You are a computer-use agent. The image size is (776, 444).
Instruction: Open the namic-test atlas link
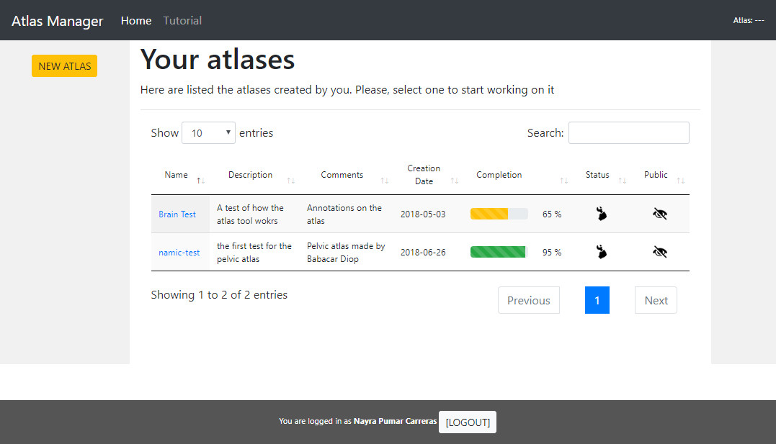click(179, 253)
